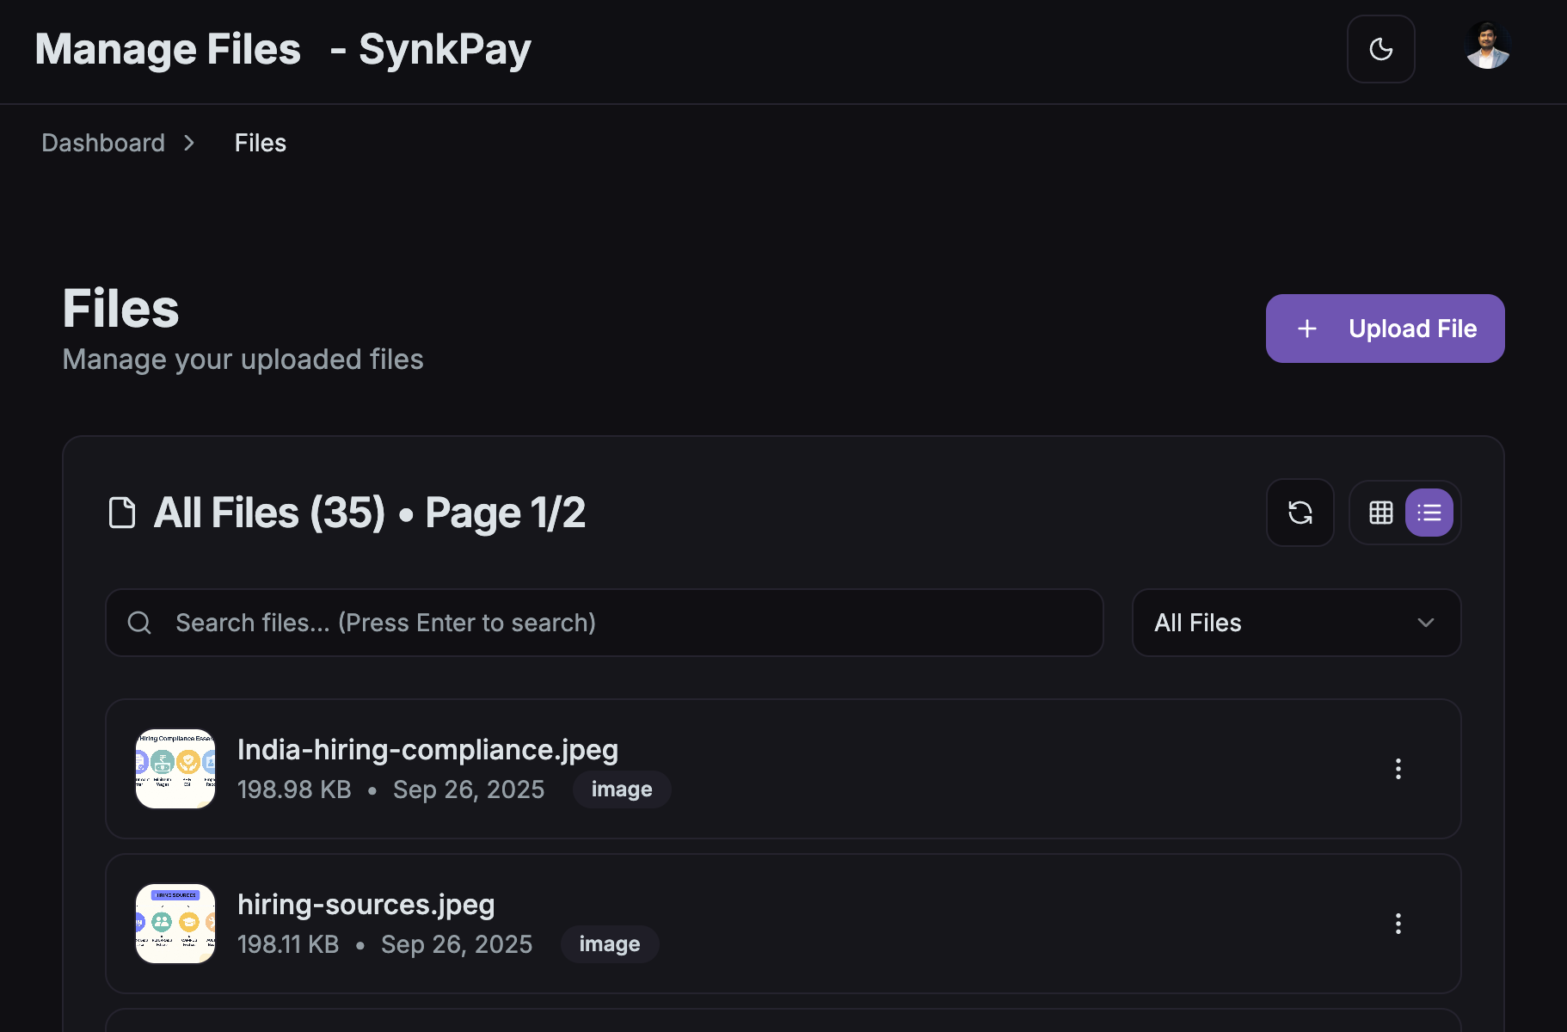Select Files in the breadcrumb trail
Viewport: 1567px width, 1032px height.
coord(260,142)
